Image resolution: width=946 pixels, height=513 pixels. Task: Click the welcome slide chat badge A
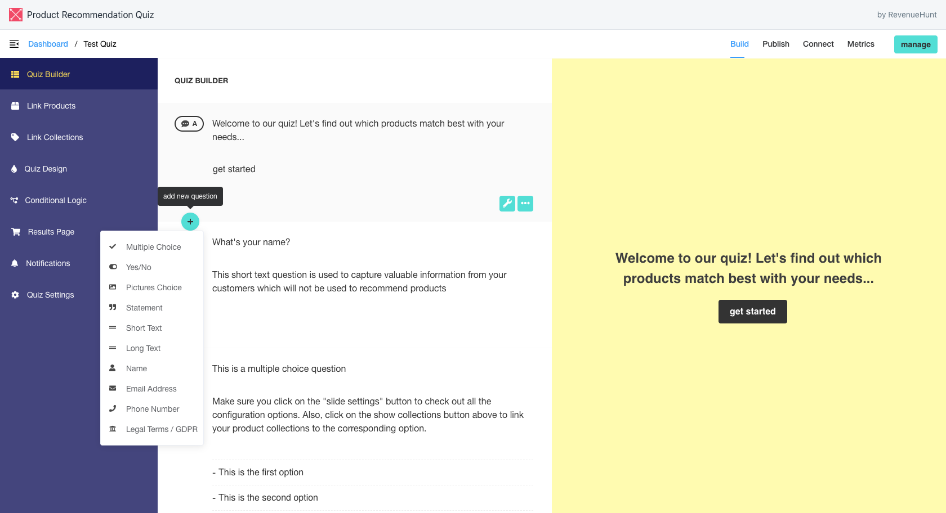pyautogui.click(x=189, y=124)
